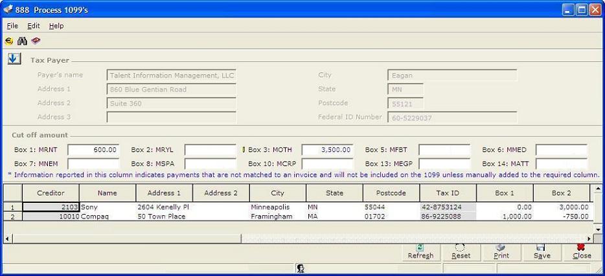Click the Creditor column header
Viewport: 605px width, 276px height.
click(x=51, y=193)
